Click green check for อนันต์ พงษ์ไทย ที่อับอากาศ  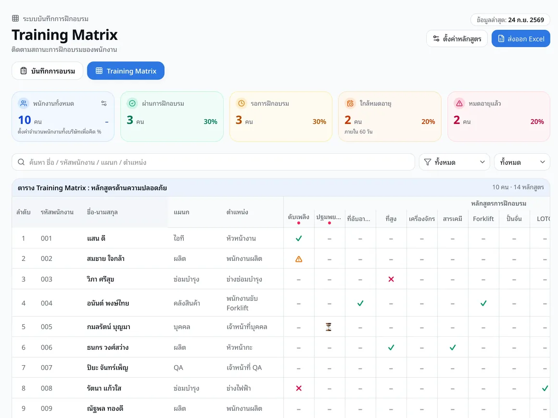360,303
